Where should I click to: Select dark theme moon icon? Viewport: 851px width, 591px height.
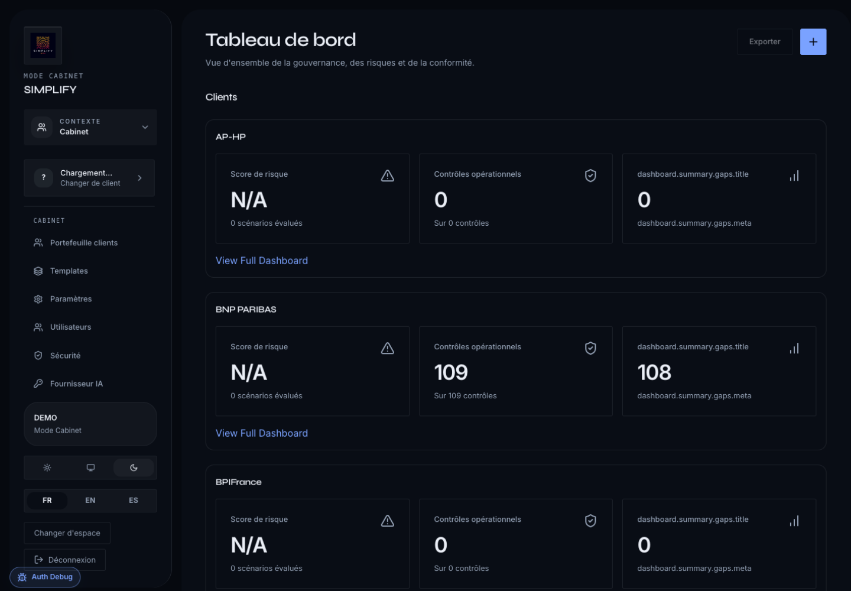click(x=134, y=467)
